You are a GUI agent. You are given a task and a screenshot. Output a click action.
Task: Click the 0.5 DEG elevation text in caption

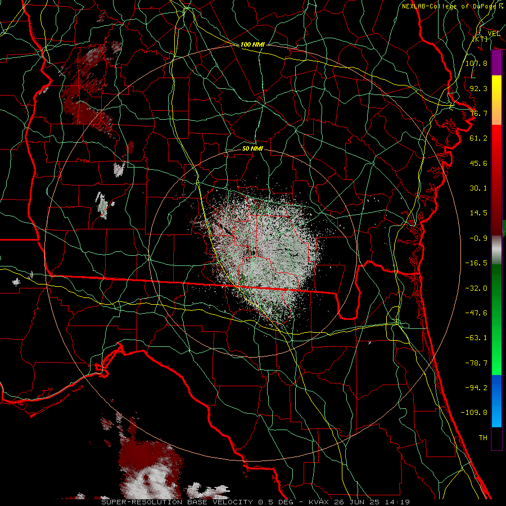coord(275,502)
